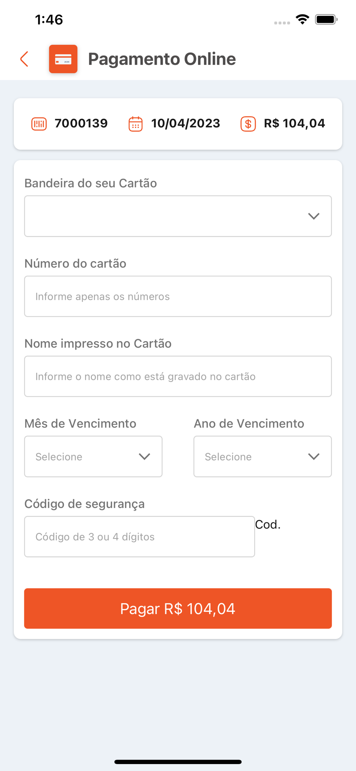Viewport: 356px width, 771px height.
Task: Open the Bandeira do seu Cartão dropdown
Action: [178, 216]
